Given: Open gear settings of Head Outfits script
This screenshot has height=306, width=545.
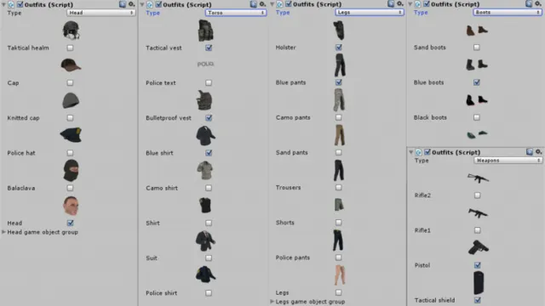Looking at the screenshot, I should [131, 4].
